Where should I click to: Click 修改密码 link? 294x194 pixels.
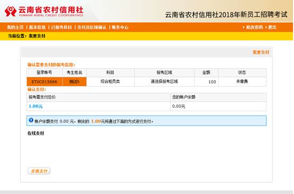(254, 28)
